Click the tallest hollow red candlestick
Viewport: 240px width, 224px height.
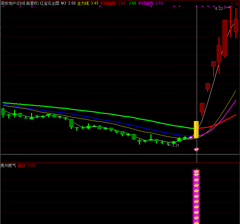click(x=225, y=38)
